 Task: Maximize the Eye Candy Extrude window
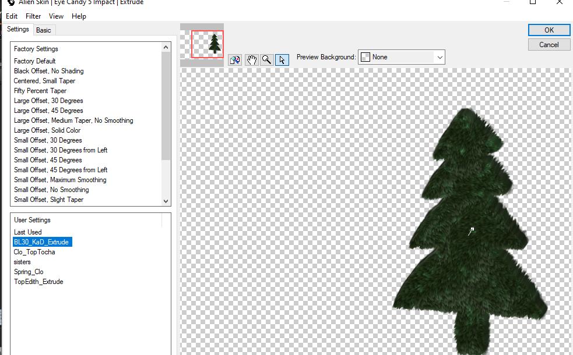[533, 2]
